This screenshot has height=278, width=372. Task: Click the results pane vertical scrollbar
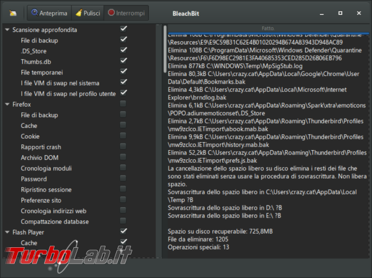tap(165, 49)
